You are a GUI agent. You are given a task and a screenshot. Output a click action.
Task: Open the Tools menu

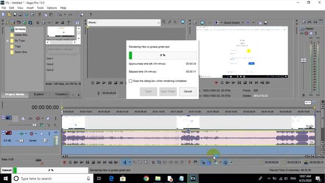40,8
